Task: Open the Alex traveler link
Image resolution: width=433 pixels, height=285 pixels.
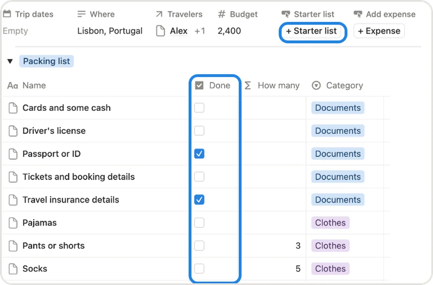Action: point(179,31)
